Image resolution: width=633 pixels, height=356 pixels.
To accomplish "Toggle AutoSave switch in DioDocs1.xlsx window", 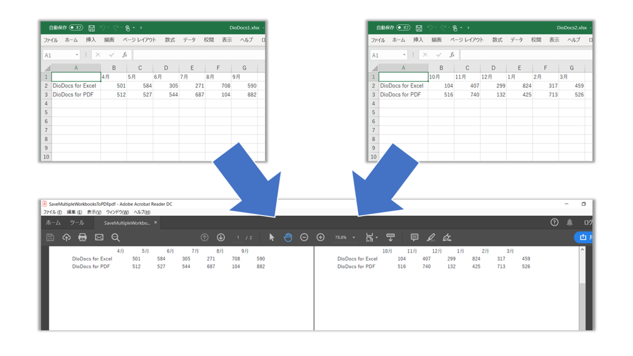I will 76,27.
